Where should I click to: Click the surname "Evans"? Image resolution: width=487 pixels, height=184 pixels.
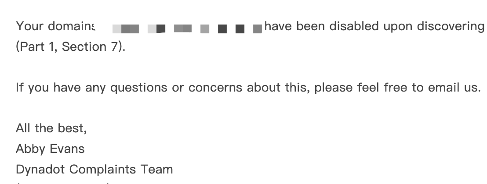click(x=68, y=149)
